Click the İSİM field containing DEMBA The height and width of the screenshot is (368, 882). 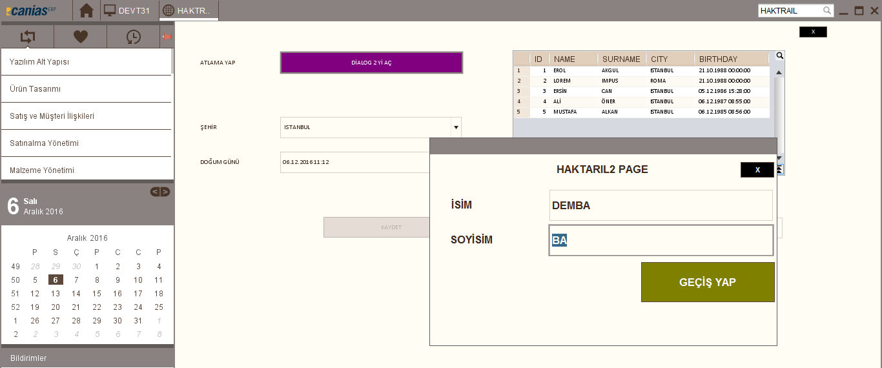click(661, 205)
